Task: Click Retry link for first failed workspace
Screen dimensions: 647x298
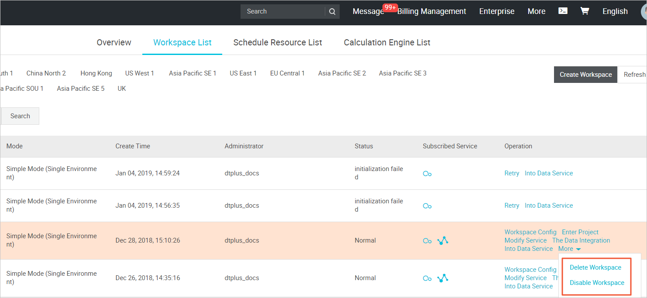Action: [x=512, y=173]
